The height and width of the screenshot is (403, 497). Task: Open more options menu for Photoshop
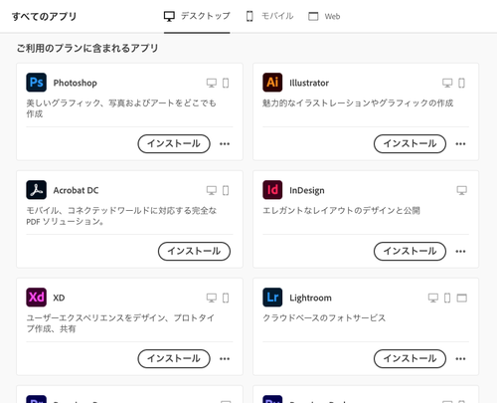click(225, 143)
